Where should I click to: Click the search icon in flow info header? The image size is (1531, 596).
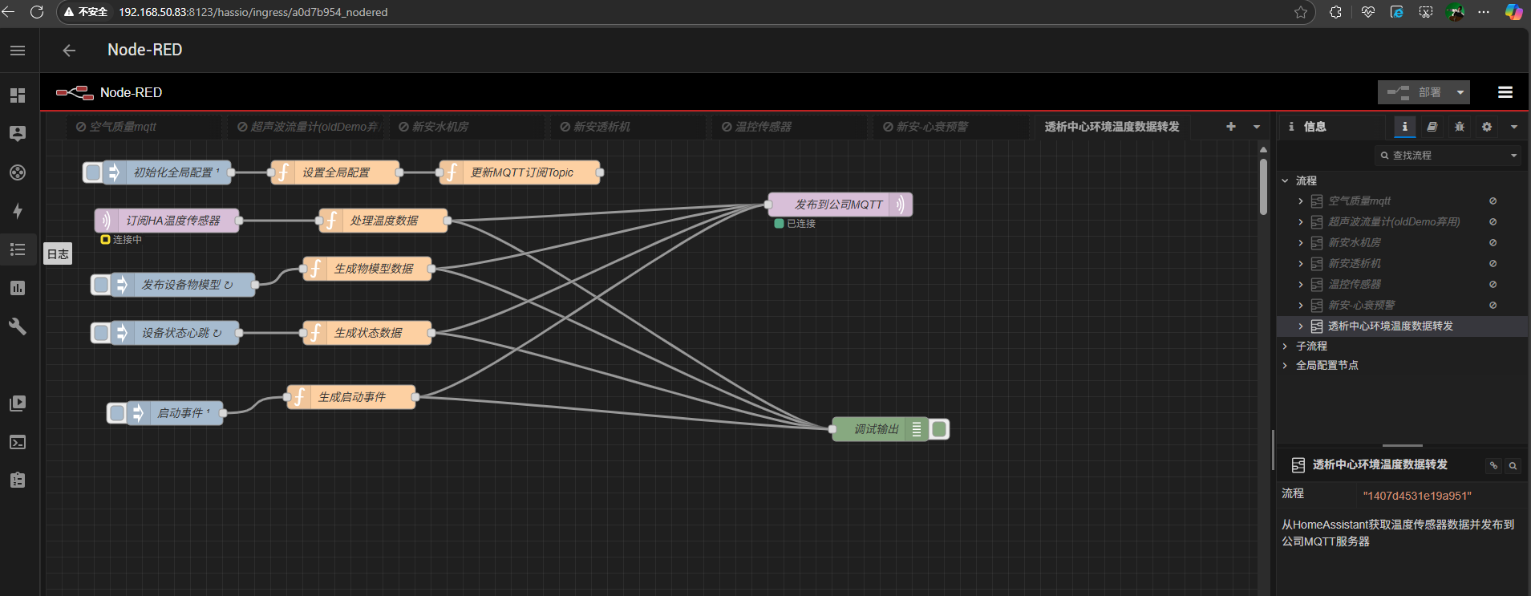coord(1512,465)
